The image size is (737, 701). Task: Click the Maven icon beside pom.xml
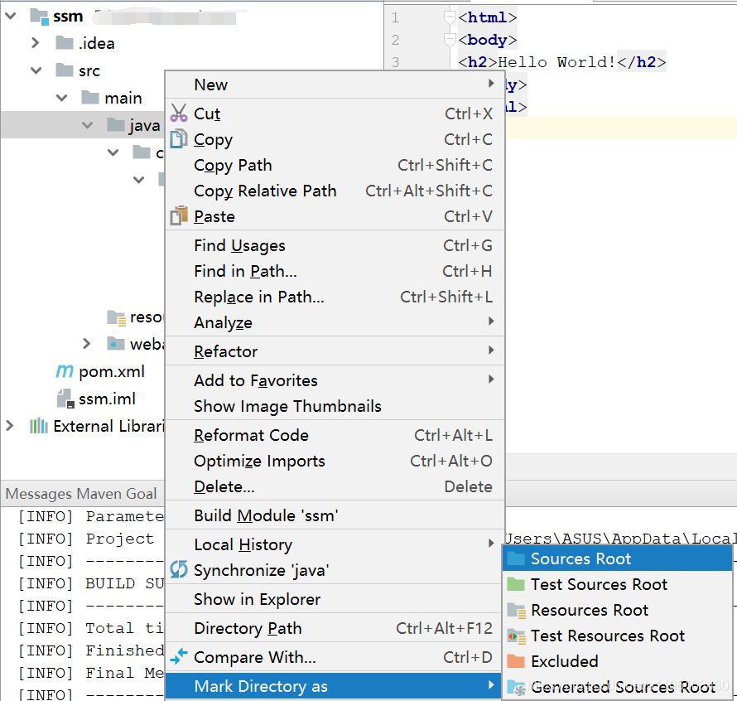point(65,371)
